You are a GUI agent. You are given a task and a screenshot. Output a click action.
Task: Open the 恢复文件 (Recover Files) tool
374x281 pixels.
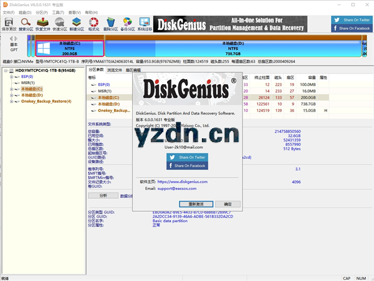(43, 24)
